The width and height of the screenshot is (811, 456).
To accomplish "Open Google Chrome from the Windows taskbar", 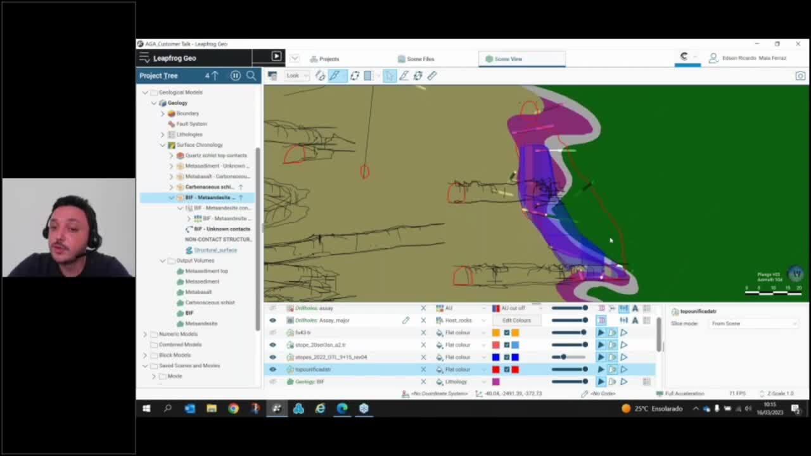I will pos(233,408).
